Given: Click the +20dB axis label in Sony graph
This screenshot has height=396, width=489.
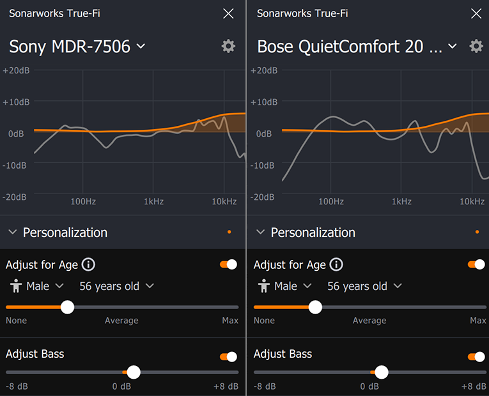Looking at the screenshot, I should click(x=16, y=70).
